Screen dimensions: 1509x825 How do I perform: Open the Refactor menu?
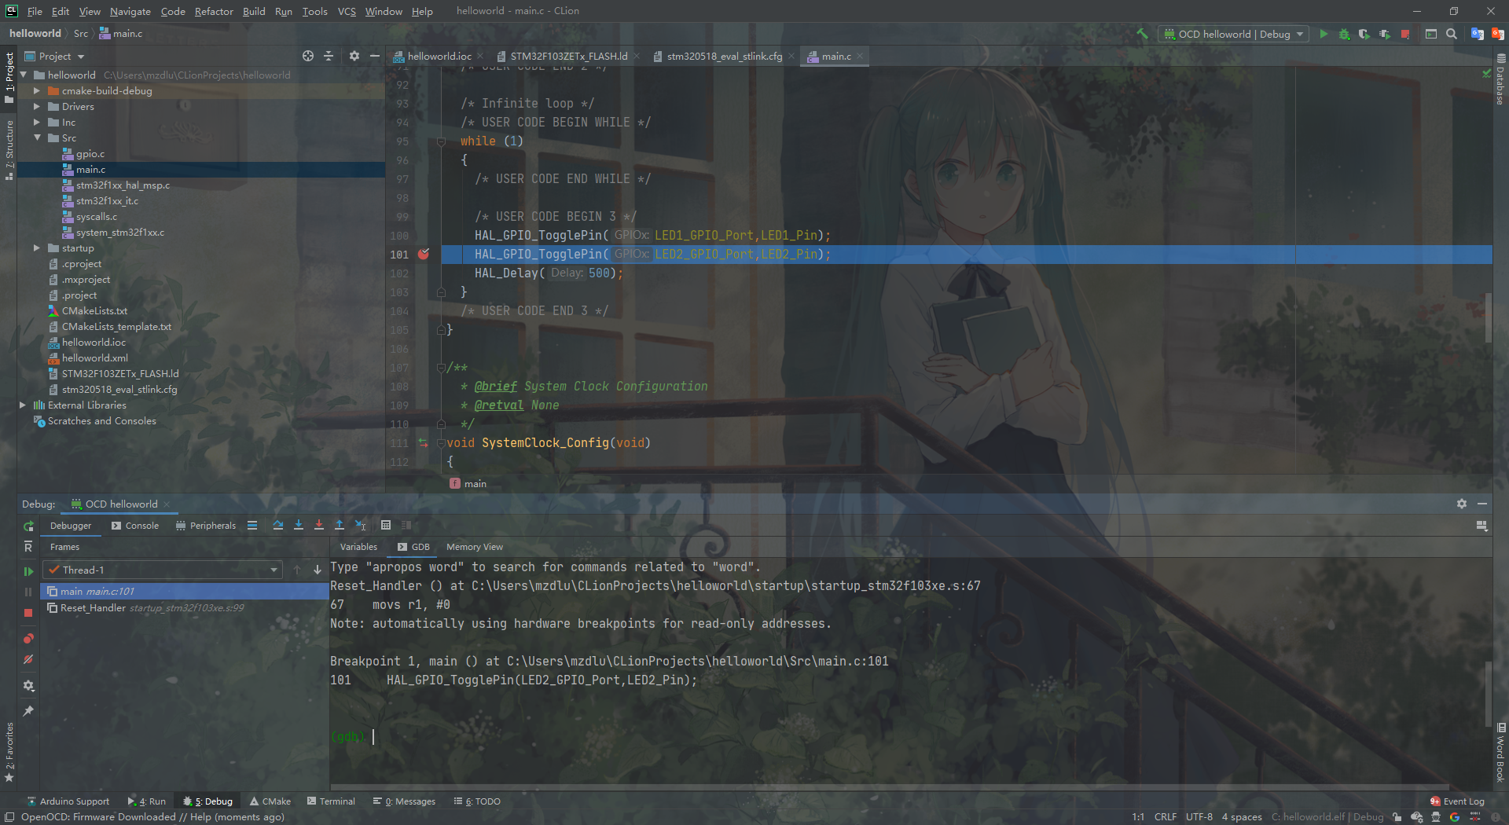(214, 11)
